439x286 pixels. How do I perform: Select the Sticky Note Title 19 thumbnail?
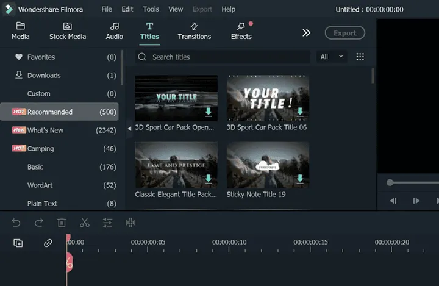click(268, 165)
